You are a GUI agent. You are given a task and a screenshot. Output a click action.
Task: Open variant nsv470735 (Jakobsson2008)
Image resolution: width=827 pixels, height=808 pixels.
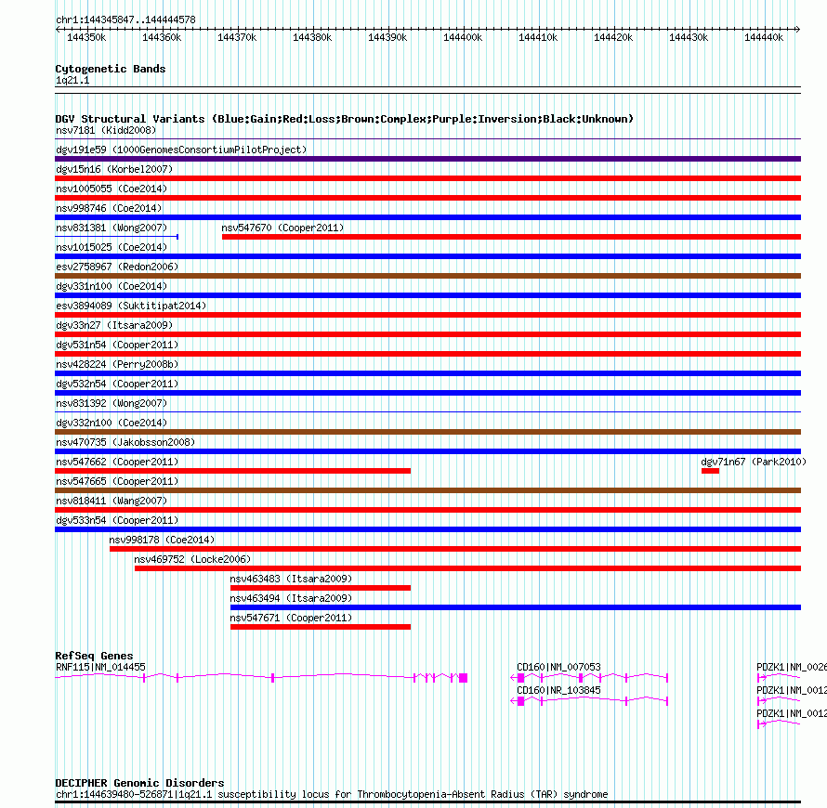click(x=125, y=442)
